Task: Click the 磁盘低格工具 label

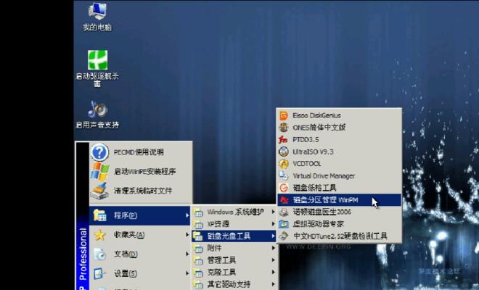Action: (314, 188)
